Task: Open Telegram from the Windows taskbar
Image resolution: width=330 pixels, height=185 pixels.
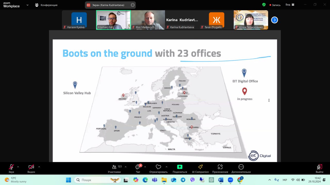Action: (x=183, y=180)
